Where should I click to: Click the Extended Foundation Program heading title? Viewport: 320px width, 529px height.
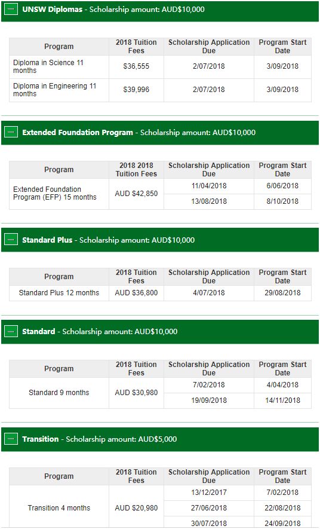[x=78, y=132]
